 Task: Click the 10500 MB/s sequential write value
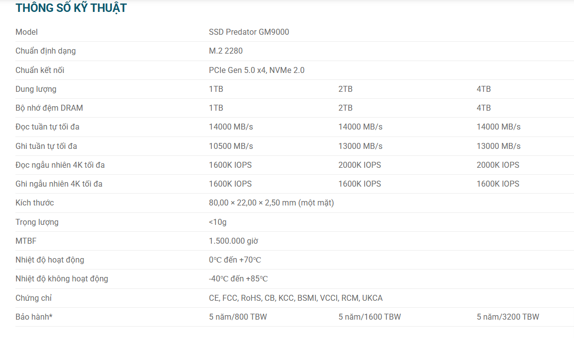click(x=231, y=146)
